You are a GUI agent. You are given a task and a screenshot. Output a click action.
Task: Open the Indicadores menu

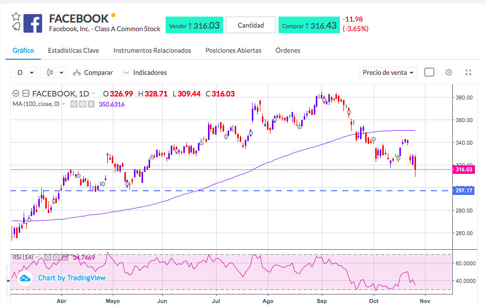[145, 72]
